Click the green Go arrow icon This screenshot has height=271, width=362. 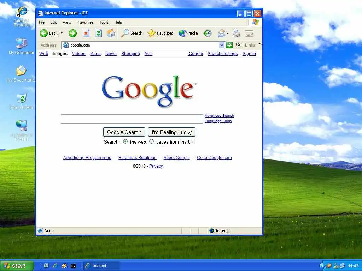[229, 45]
